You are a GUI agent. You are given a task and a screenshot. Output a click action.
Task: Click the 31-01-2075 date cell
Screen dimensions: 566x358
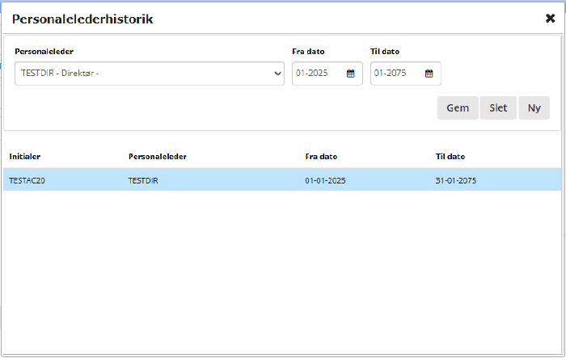point(455,180)
